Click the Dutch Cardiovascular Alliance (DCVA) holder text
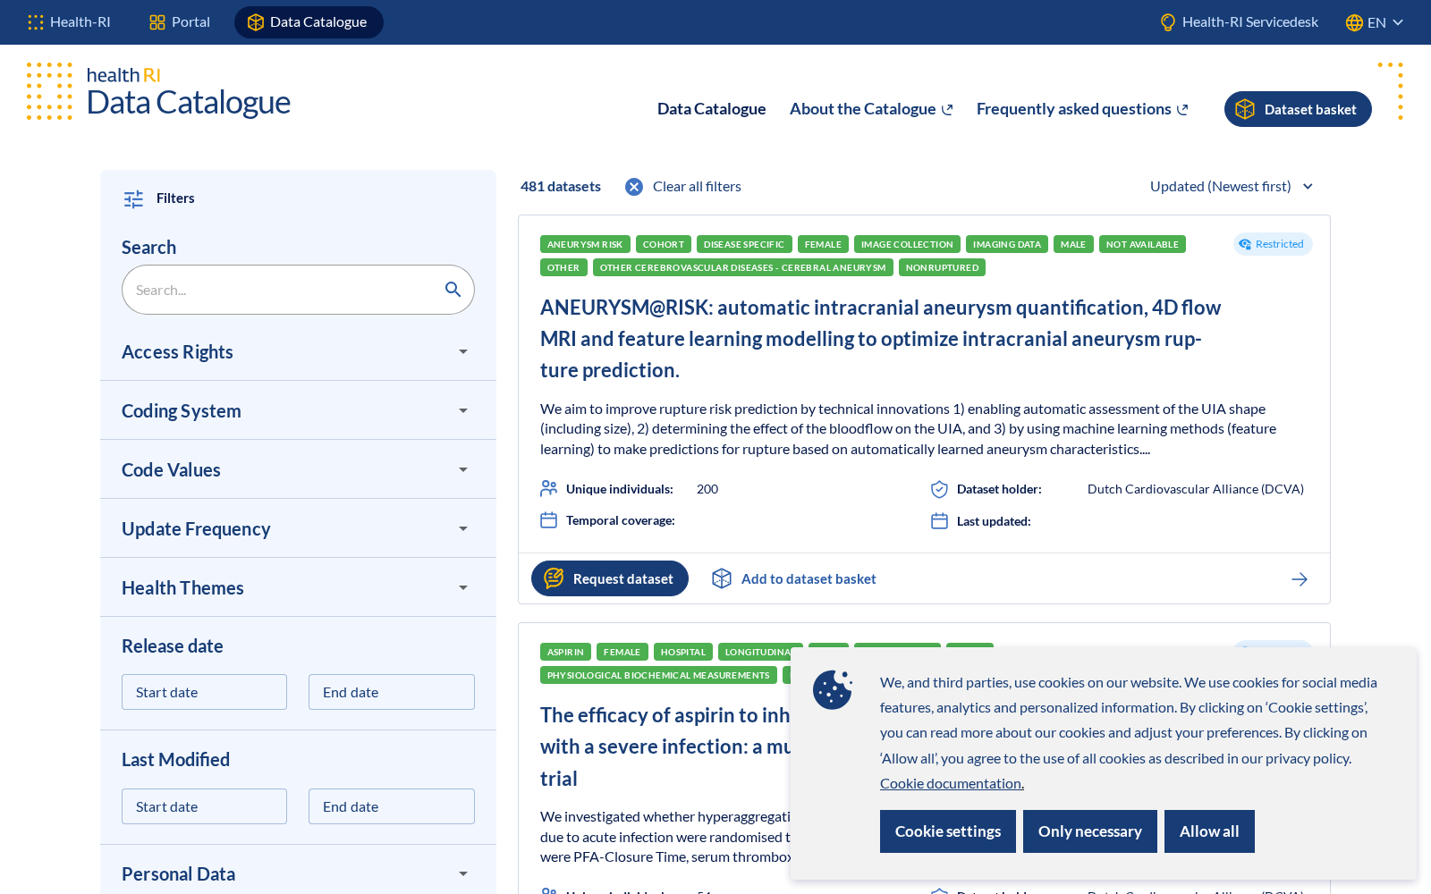This screenshot has width=1431, height=894. tap(1196, 489)
